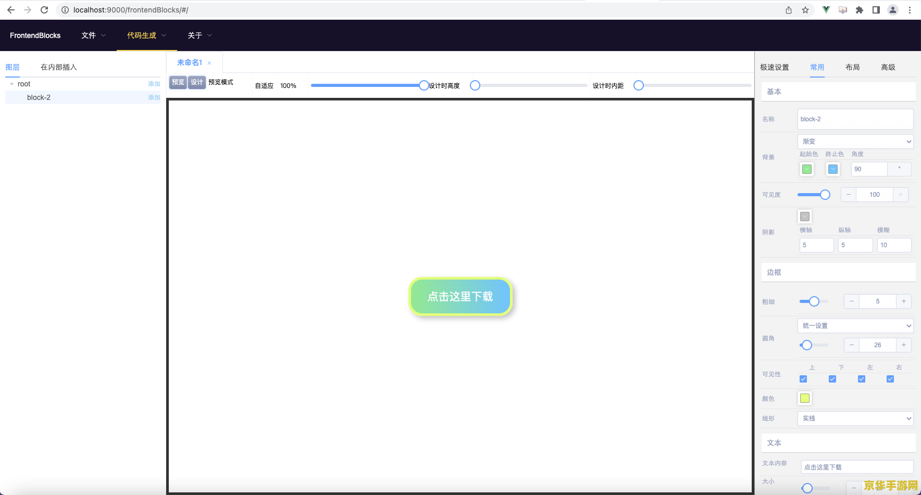
Task: Open the 代码生成 menu
Action: pos(146,35)
